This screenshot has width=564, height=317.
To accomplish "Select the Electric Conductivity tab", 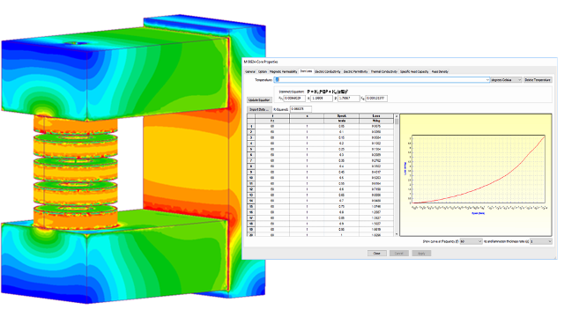I will point(328,71).
